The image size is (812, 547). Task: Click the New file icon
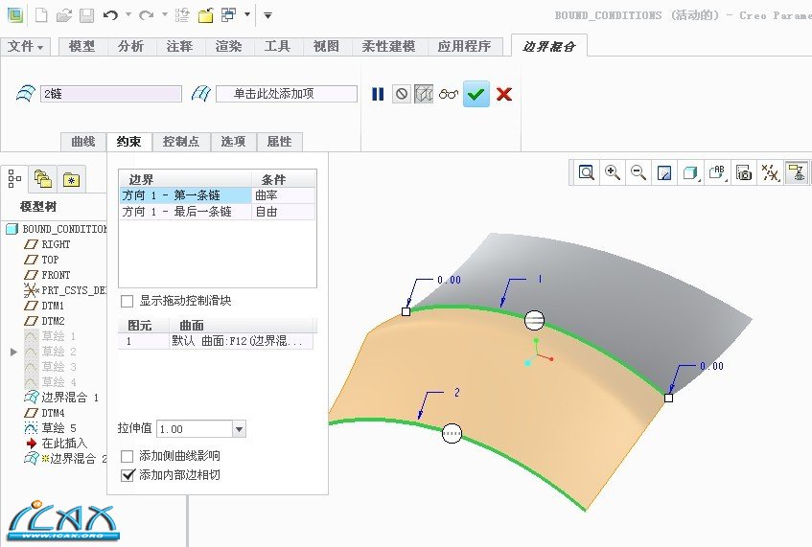pos(41,15)
